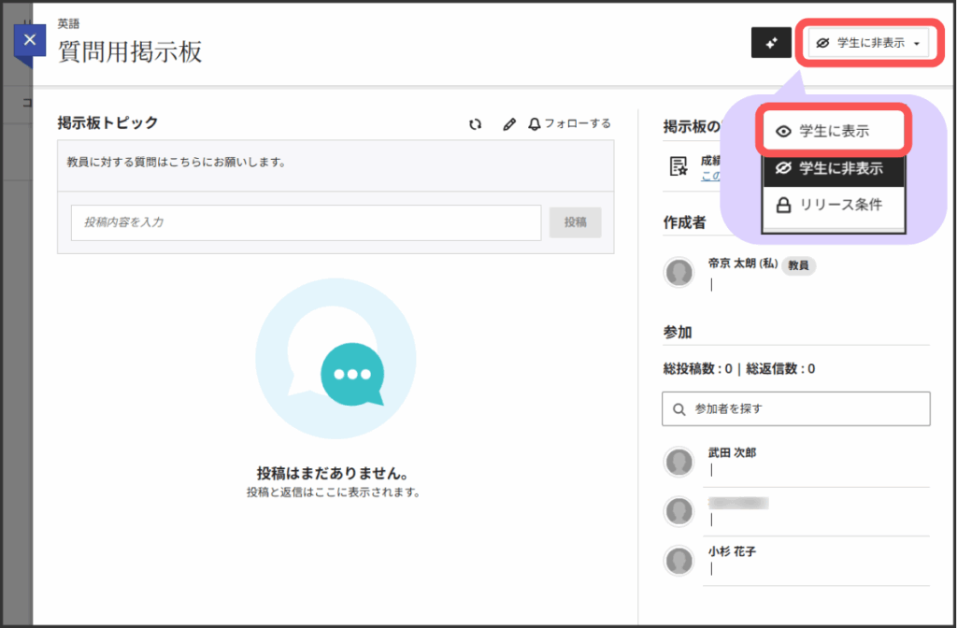Click the 投稿 submit button
957x628 pixels.
tap(575, 222)
